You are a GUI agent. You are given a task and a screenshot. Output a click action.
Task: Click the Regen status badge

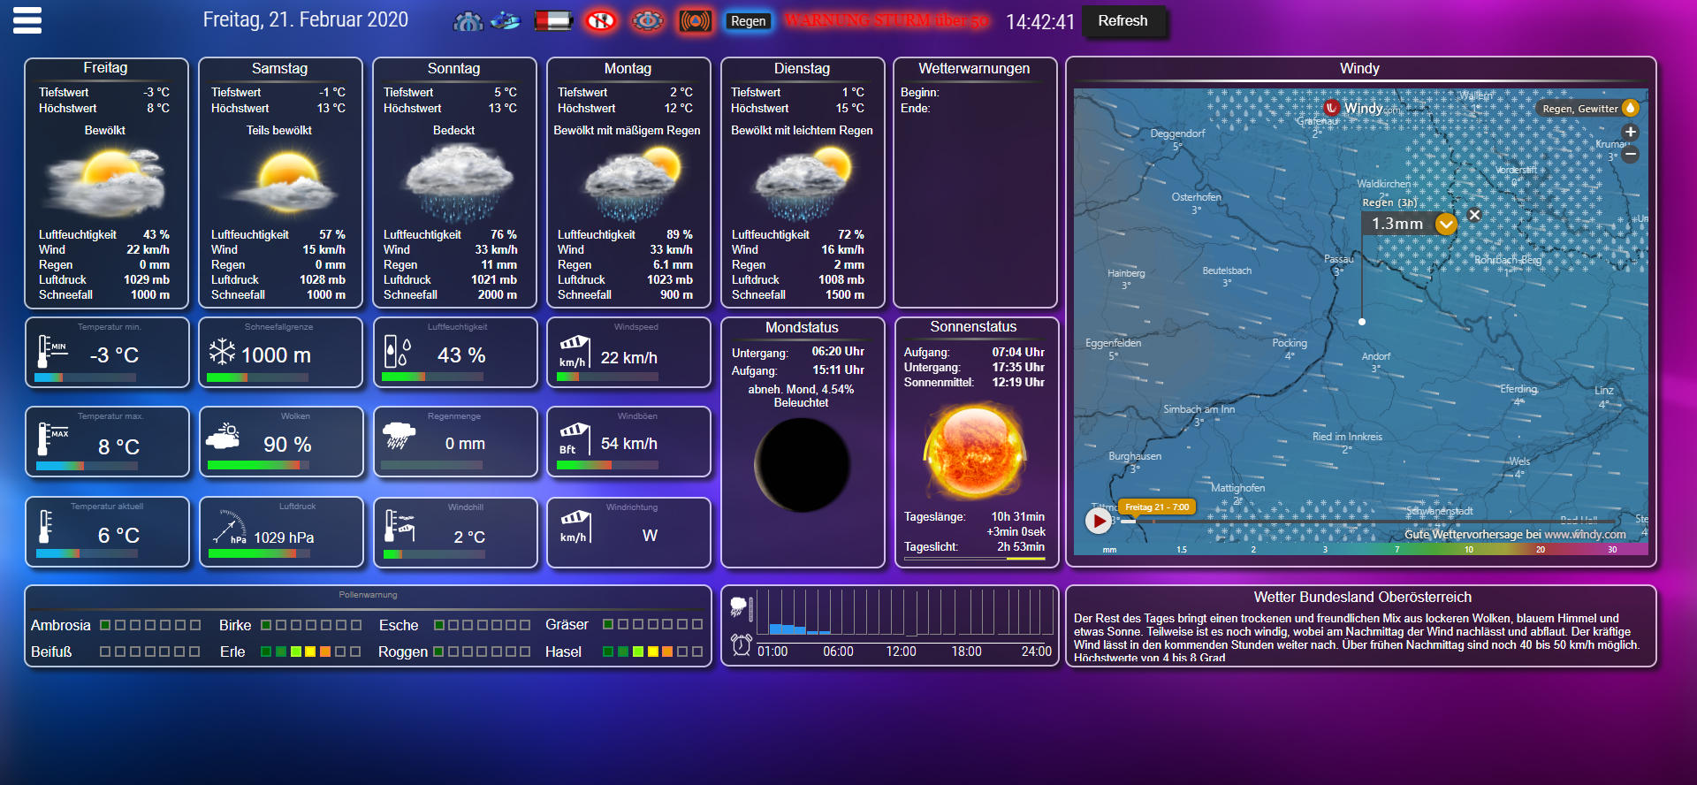click(x=748, y=21)
